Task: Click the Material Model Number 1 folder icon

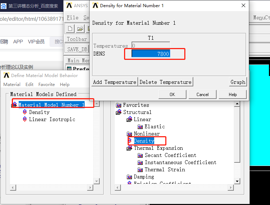Action: pos(14,105)
